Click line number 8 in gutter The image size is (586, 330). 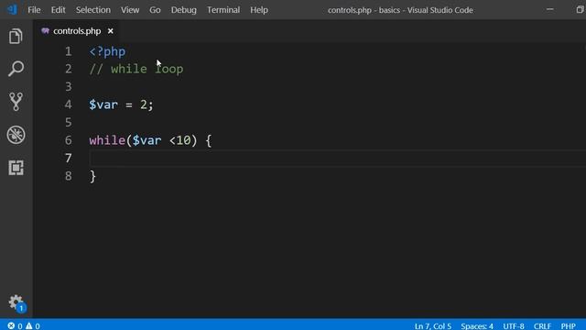tap(68, 176)
